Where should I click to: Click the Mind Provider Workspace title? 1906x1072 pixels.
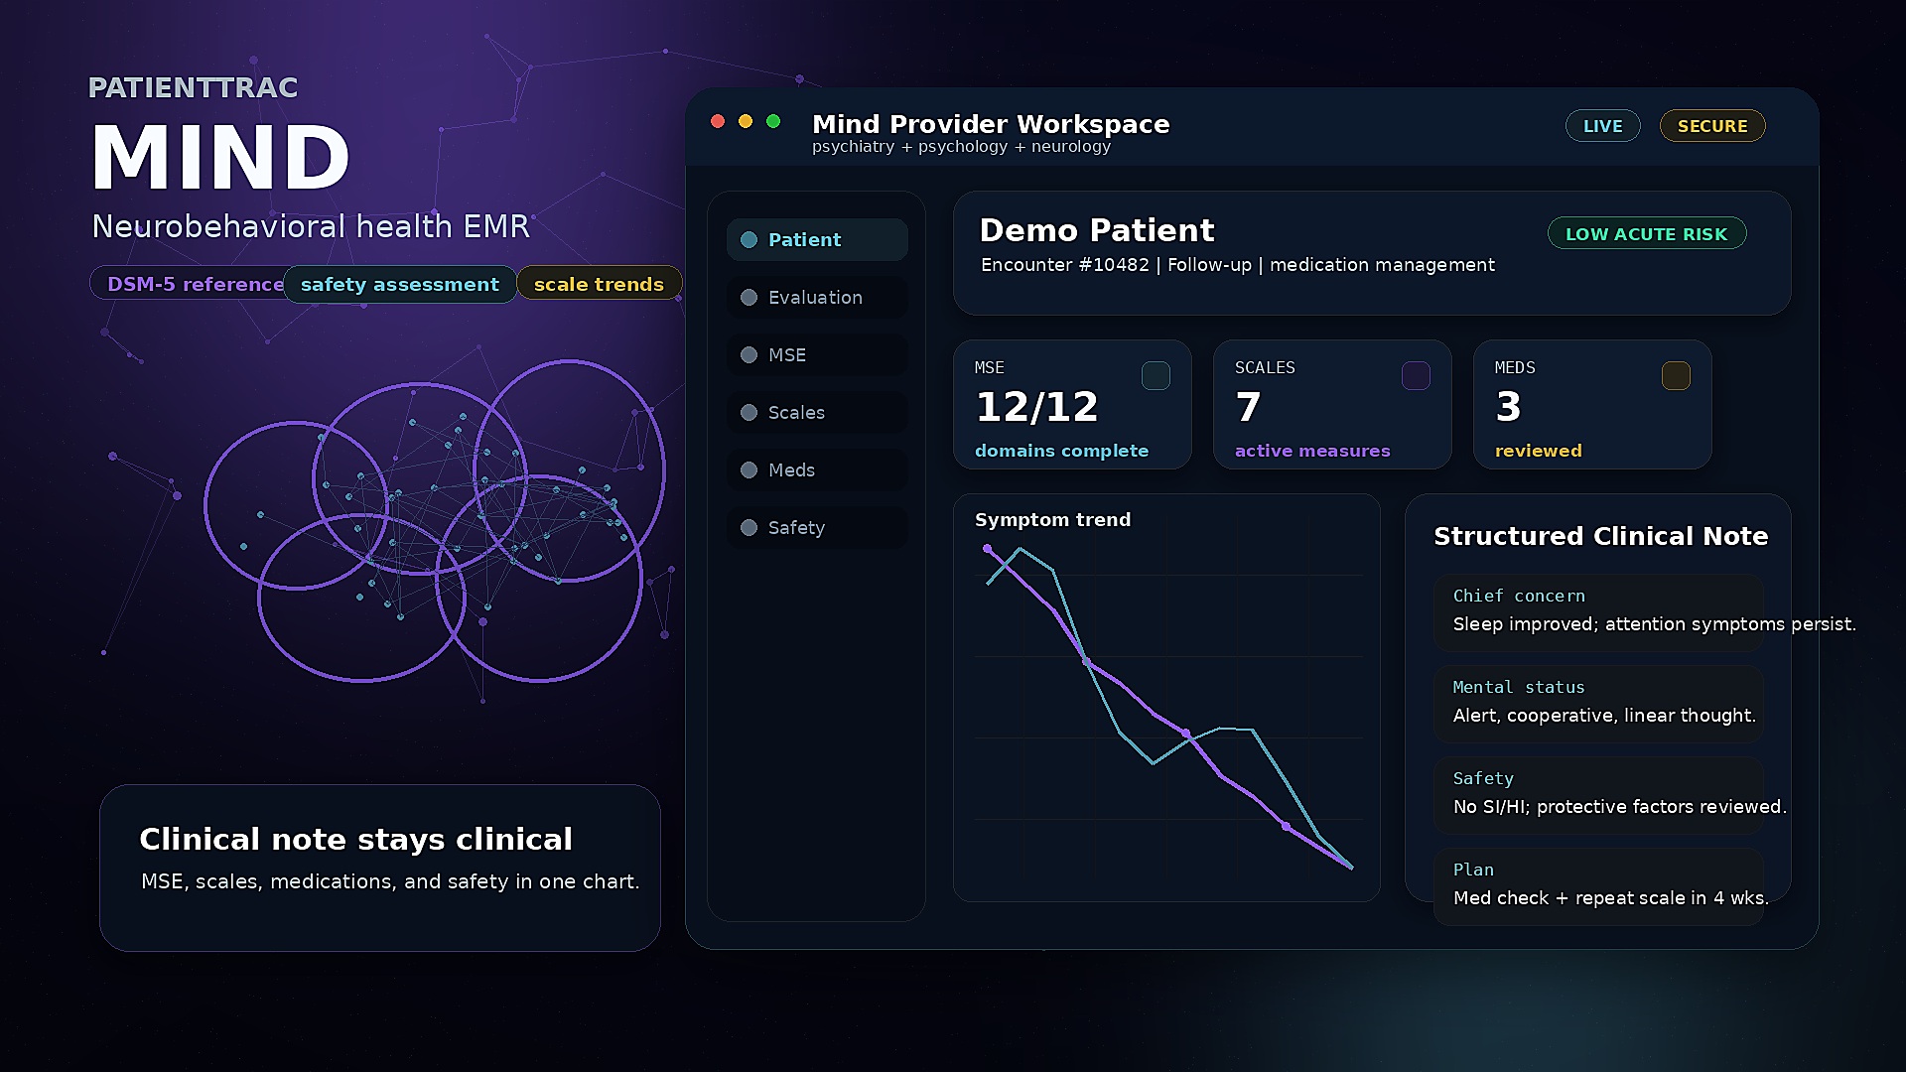coord(991,124)
